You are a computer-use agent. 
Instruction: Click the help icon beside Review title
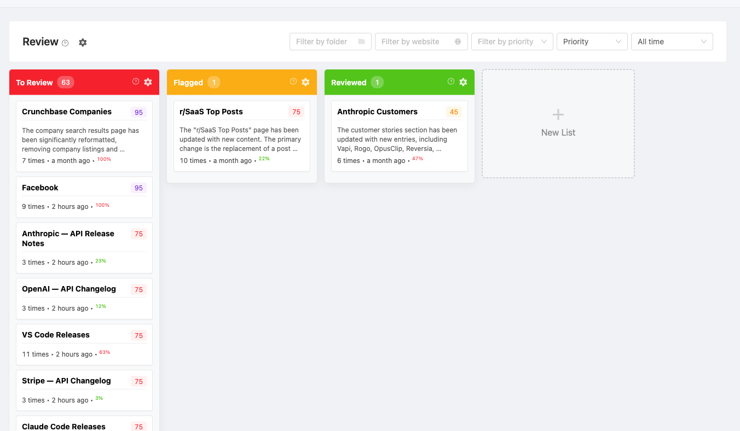pyautogui.click(x=65, y=43)
